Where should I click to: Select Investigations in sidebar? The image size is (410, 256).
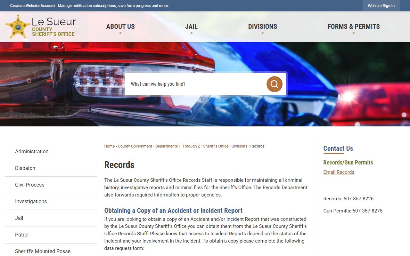pyautogui.click(x=51, y=202)
